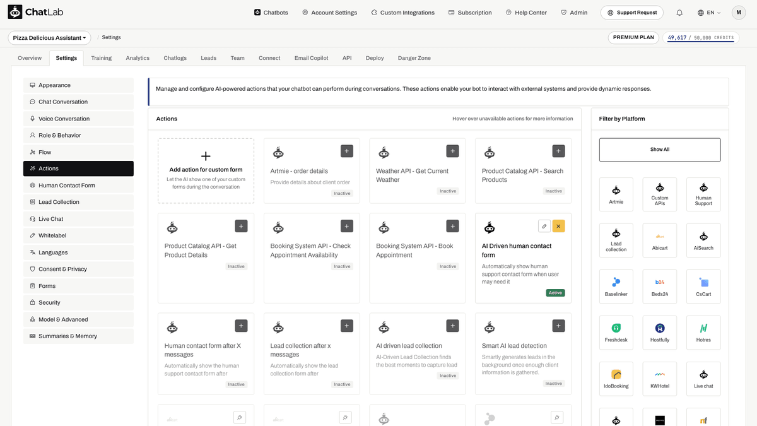Open the Pizza Delicious Assistant dropdown

click(x=49, y=38)
